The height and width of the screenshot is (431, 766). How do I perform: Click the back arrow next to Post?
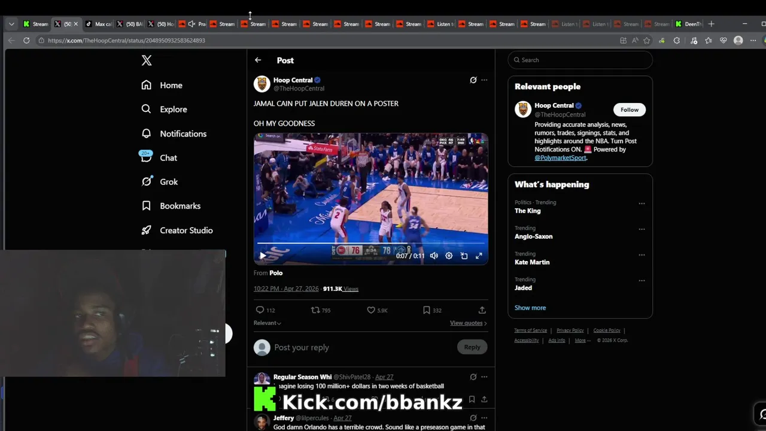tap(258, 60)
